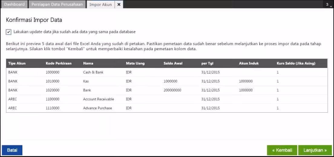Viewport: 334px width, 157px height.
Task: Select the Account Receivable name cell
Action: click(98, 99)
